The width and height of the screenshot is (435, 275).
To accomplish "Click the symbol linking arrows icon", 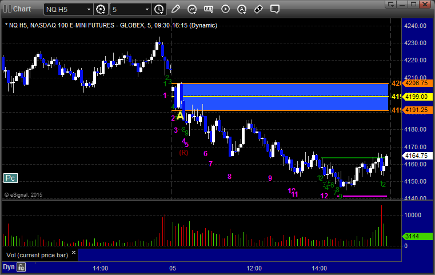I will [x=258, y=9].
